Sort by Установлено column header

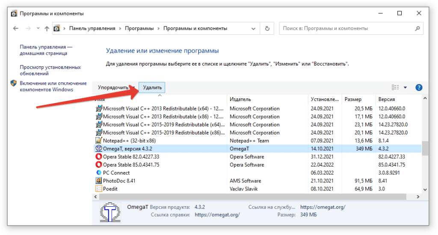point(325,99)
